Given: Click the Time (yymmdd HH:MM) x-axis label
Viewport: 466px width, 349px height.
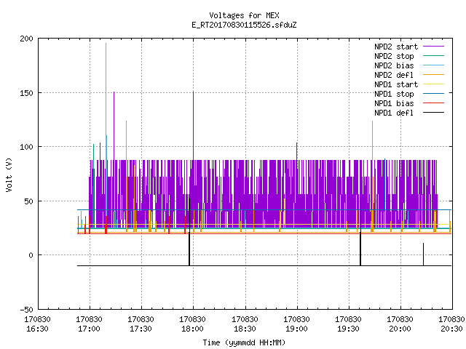Looking at the screenshot, I should (244, 342).
